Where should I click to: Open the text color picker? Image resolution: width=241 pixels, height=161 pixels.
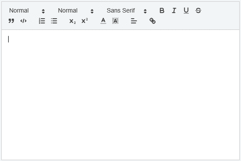coord(103,21)
